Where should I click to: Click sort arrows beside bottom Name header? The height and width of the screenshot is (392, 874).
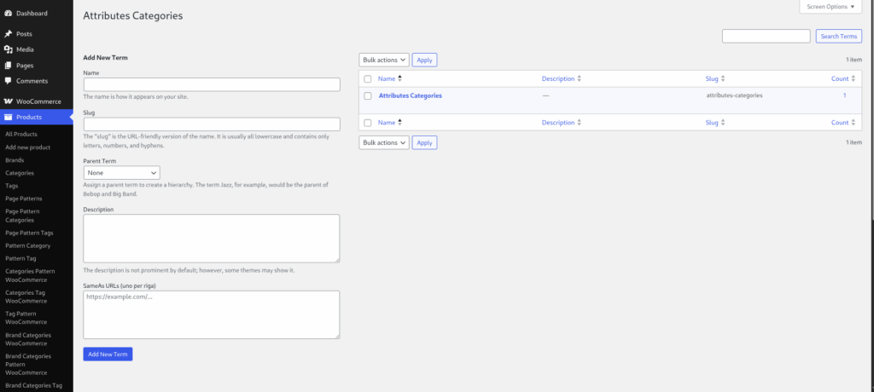(399, 123)
